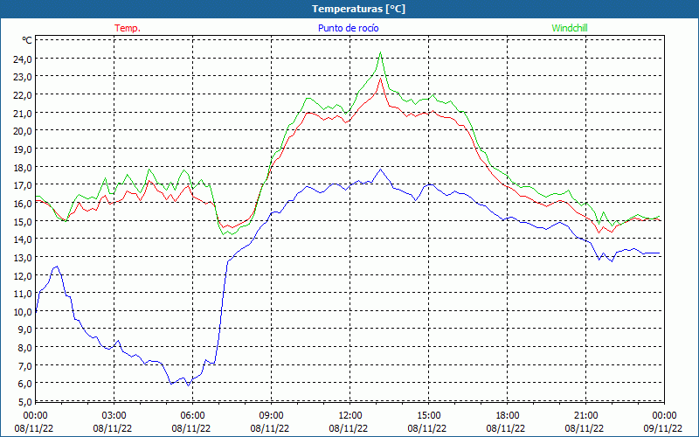Click the 24,0 y-axis label
The image size is (699, 437).
coord(23,59)
